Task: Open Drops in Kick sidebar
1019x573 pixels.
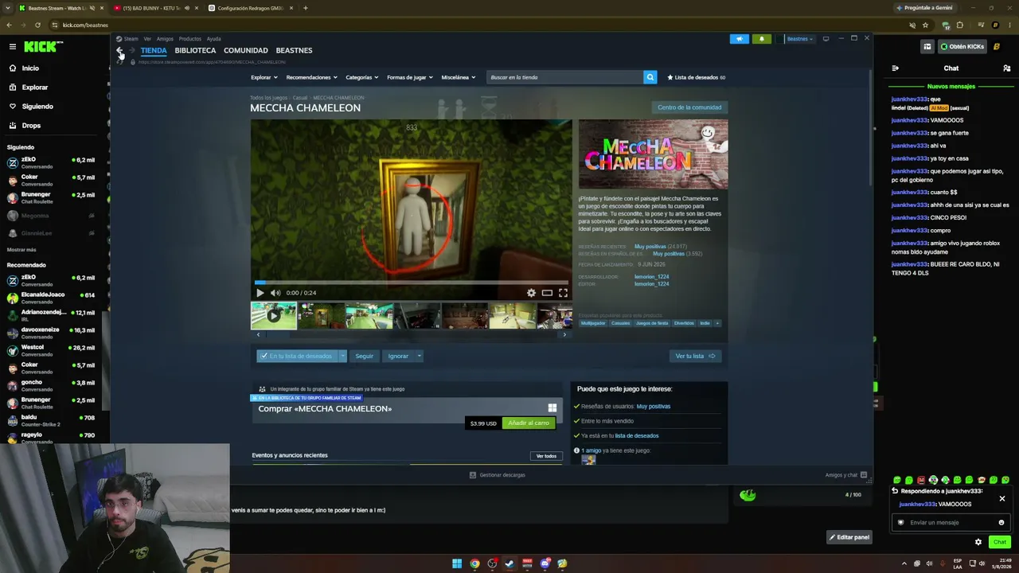Action: (x=31, y=126)
